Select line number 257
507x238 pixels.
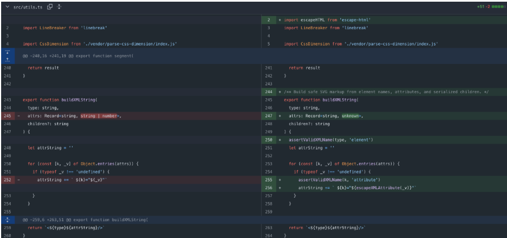coord(269,196)
